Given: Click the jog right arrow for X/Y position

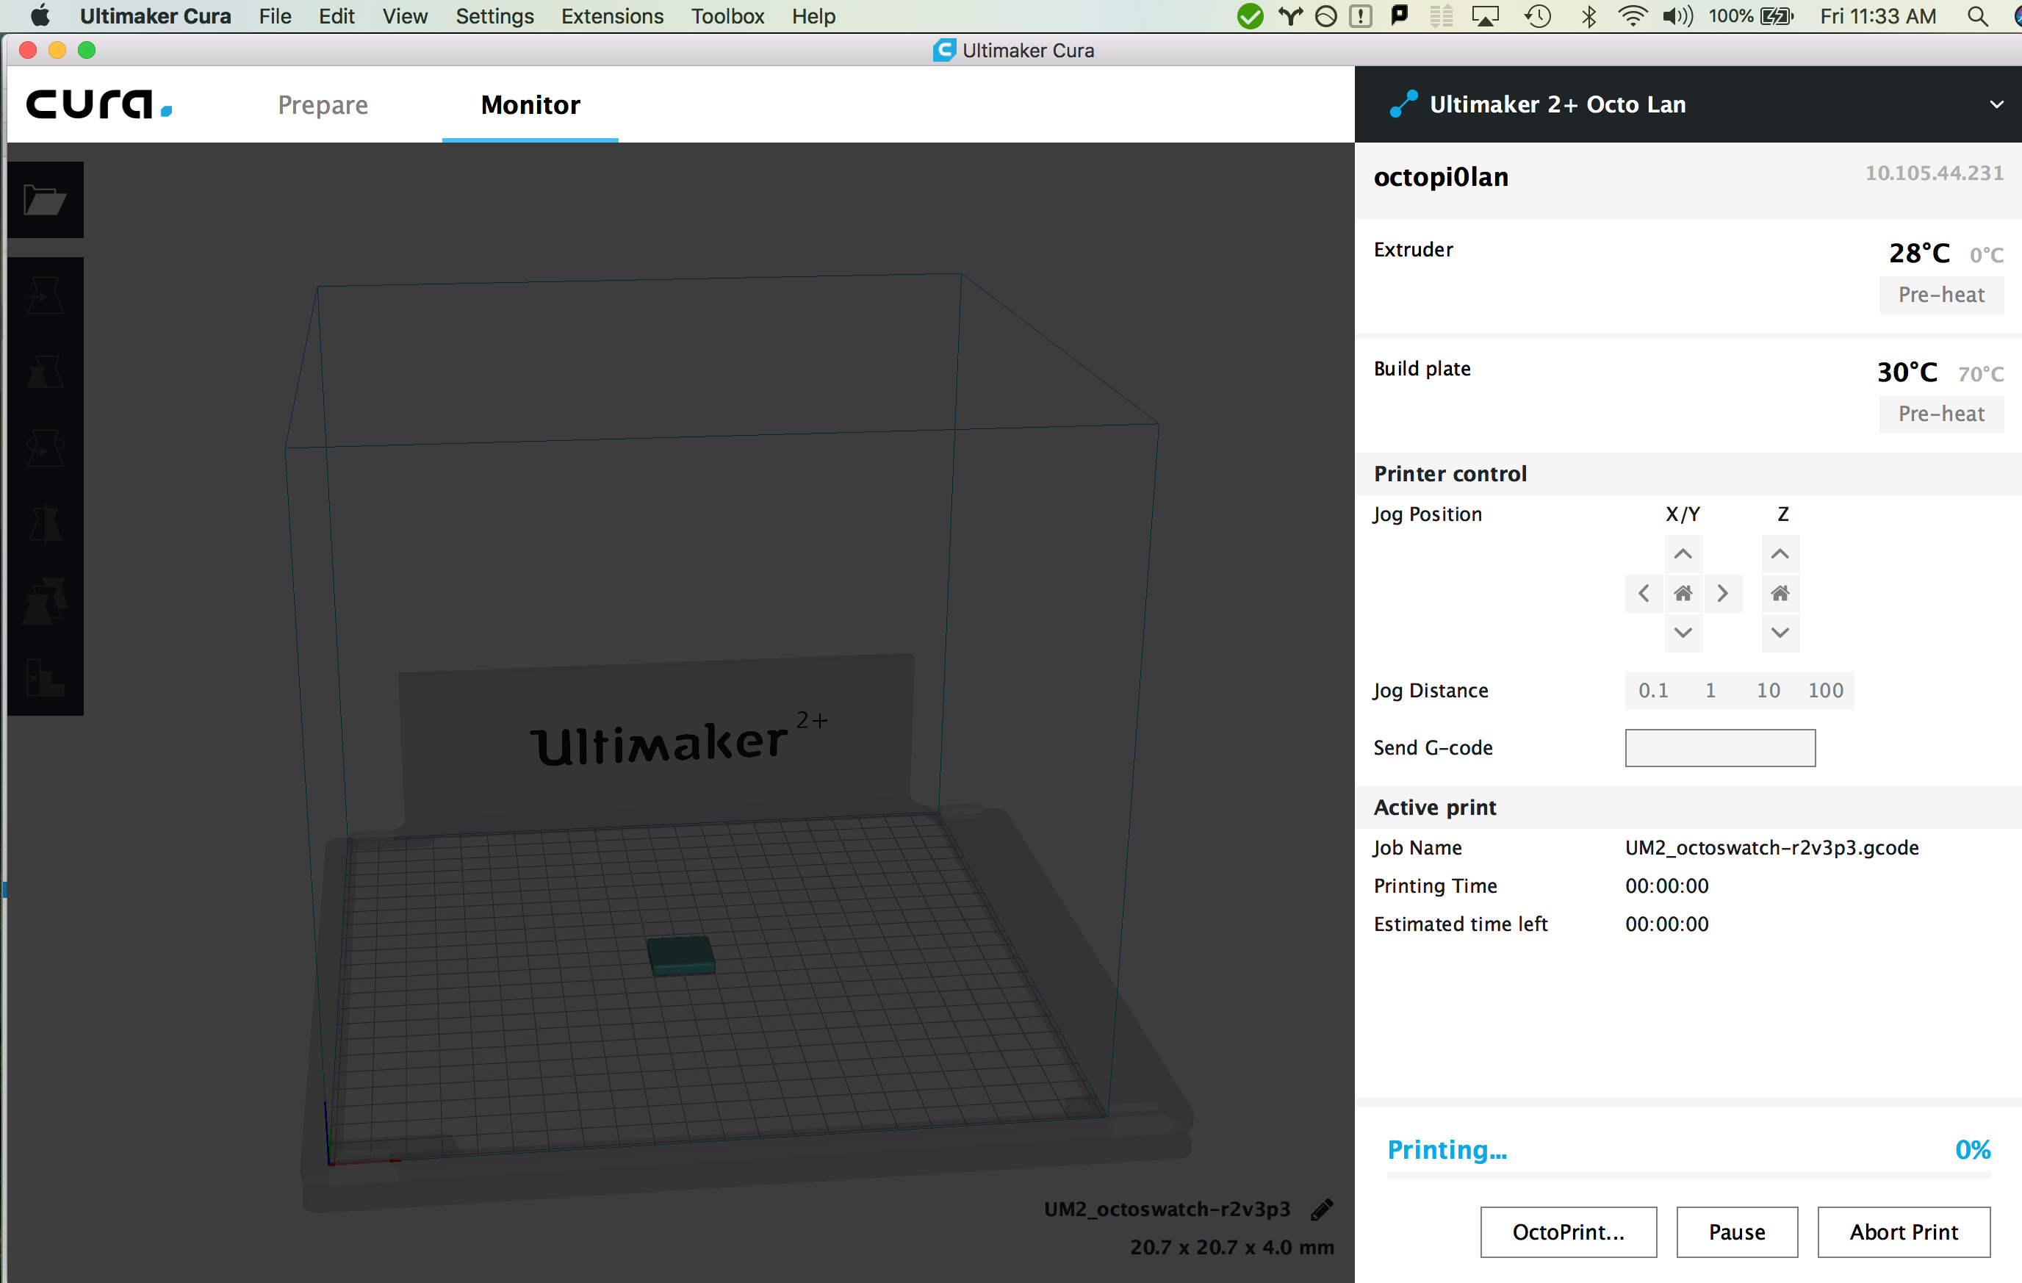Looking at the screenshot, I should click(x=1721, y=593).
